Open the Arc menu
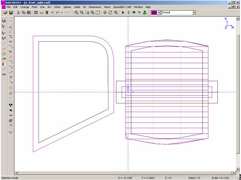Viewport: 241px width, 180px height. 49,7
